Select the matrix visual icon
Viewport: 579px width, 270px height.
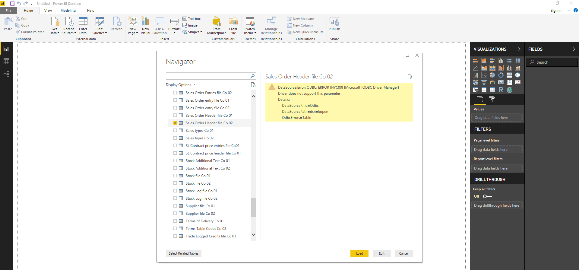pos(492,90)
